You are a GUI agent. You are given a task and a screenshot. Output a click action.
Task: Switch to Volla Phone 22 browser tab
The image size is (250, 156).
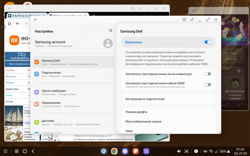[26, 15]
